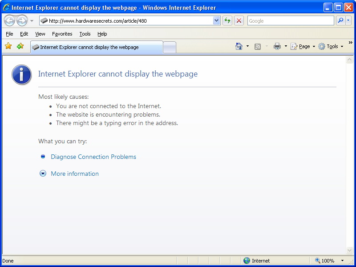Click the Forward navigation arrow button
The width and height of the screenshot is (356, 267).
click(22, 21)
